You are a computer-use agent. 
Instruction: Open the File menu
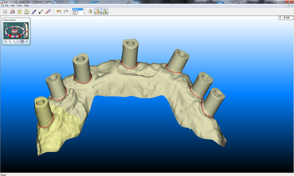pos(7,5)
